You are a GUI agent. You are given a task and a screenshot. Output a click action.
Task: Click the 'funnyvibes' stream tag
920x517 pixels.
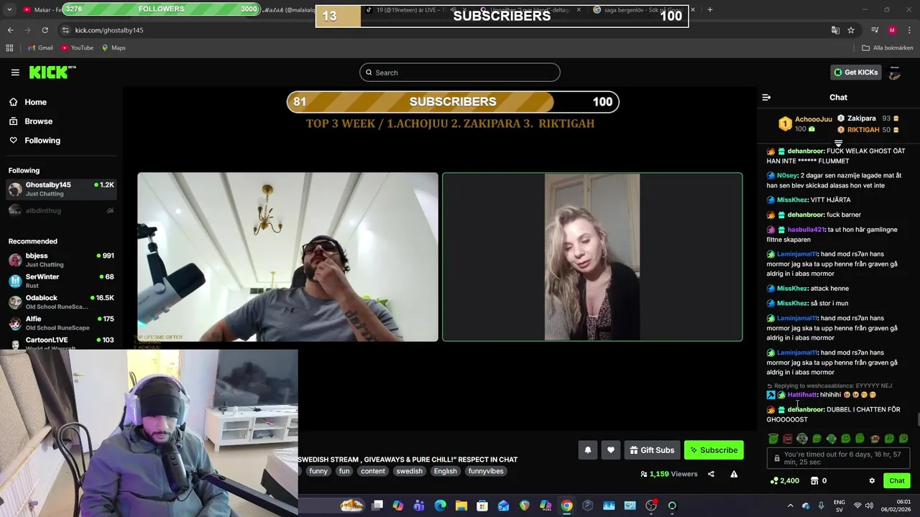pyautogui.click(x=486, y=471)
